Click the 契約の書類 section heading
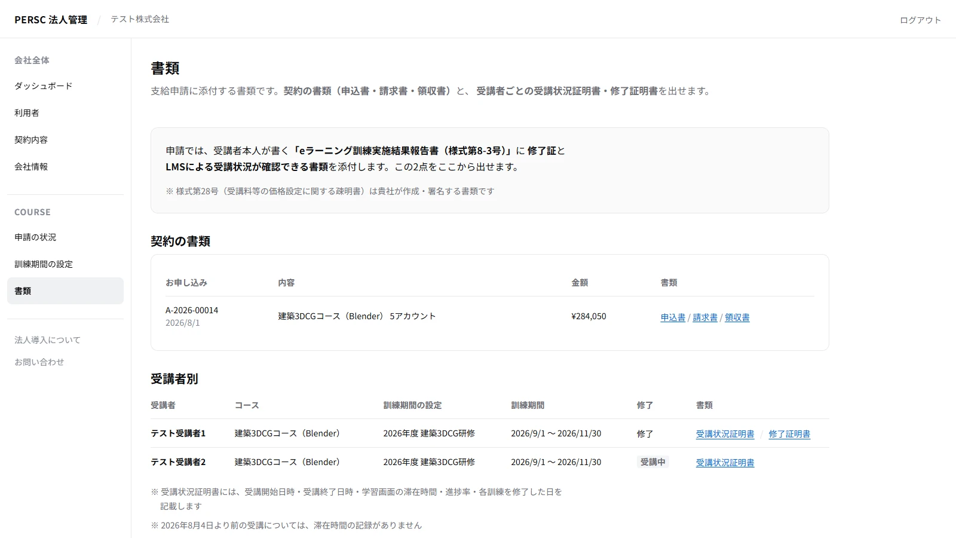Viewport: 956px width, 538px height. (x=180, y=242)
